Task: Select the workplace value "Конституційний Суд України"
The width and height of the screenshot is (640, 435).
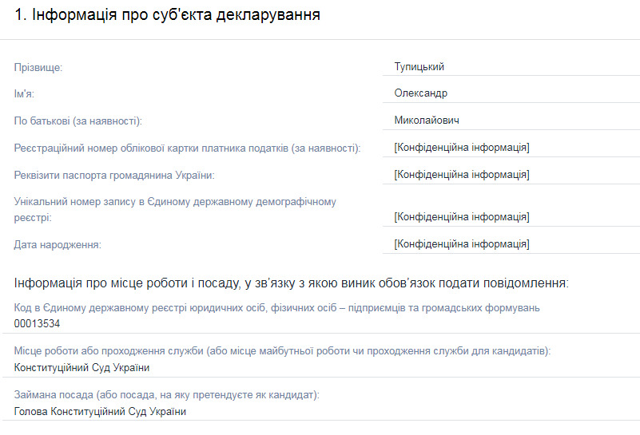Action: [x=81, y=368]
